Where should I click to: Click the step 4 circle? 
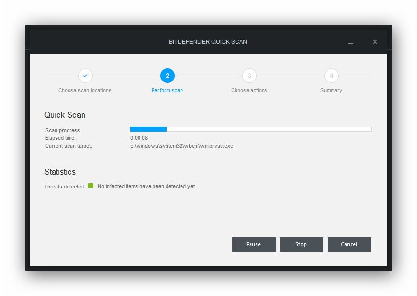332,76
